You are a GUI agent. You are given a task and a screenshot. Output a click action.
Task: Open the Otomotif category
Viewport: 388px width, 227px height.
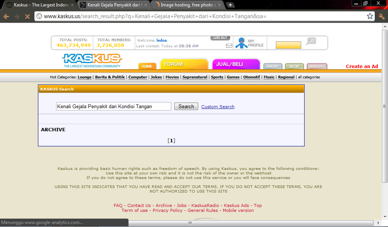(252, 77)
